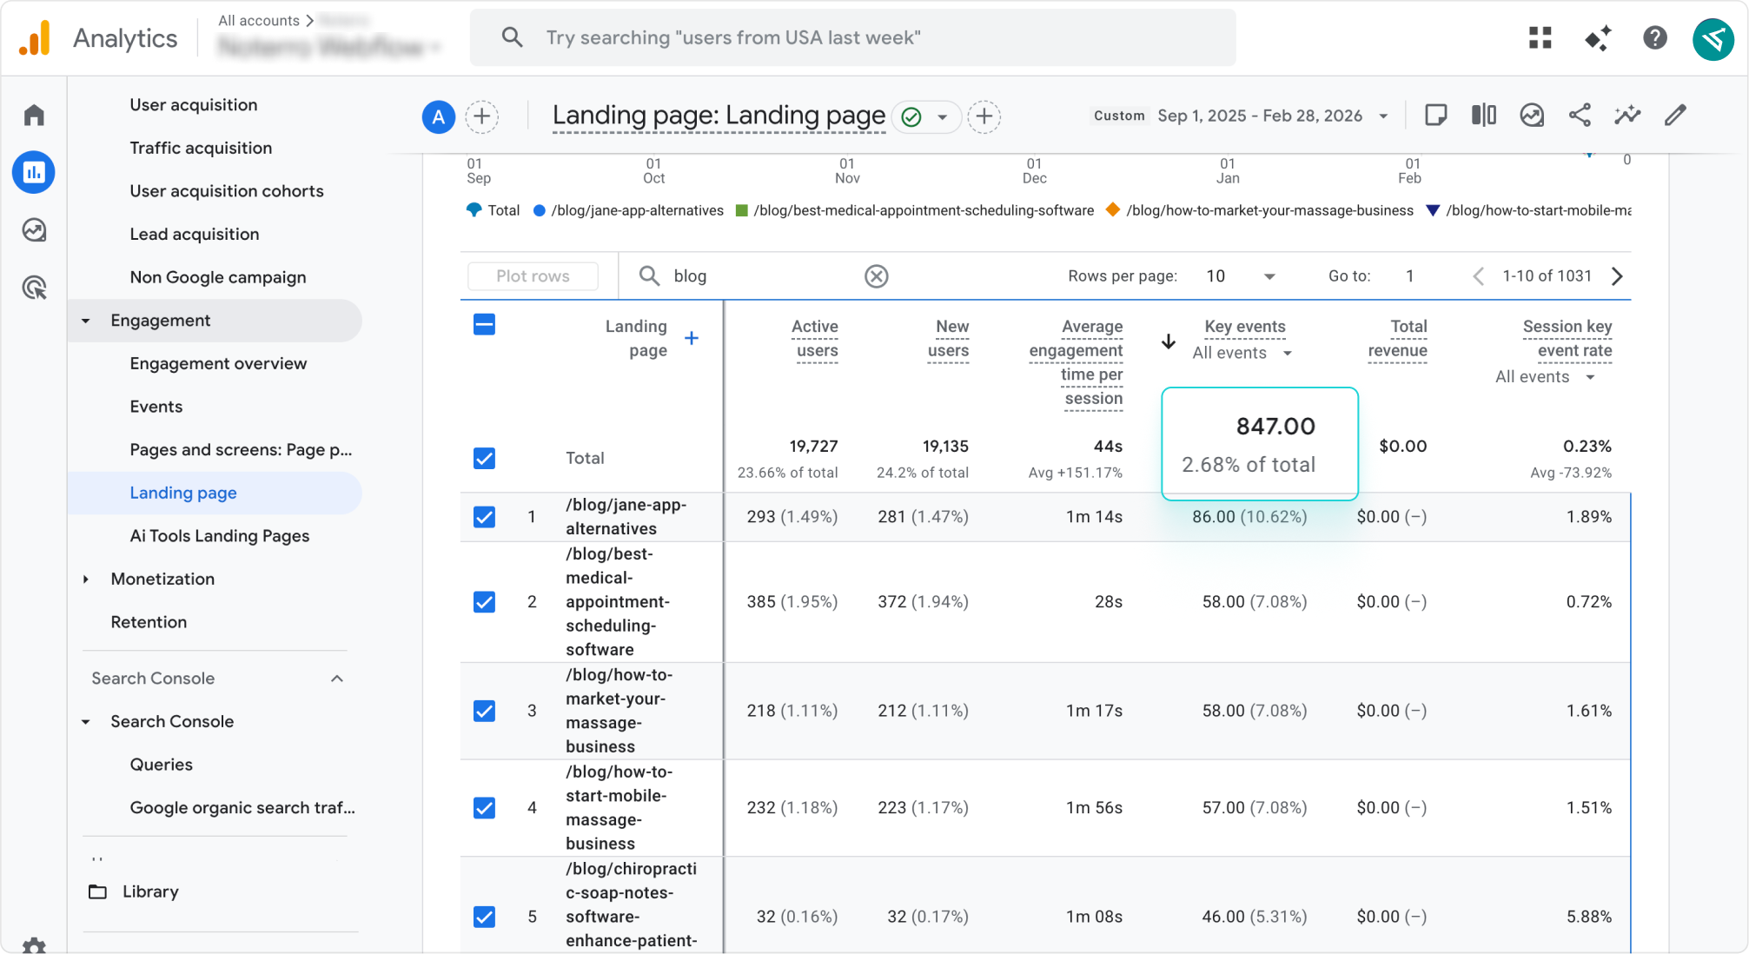Open the Explore icon in left rail
This screenshot has height=954, width=1749.
pyautogui.click(x=34, y=230)
